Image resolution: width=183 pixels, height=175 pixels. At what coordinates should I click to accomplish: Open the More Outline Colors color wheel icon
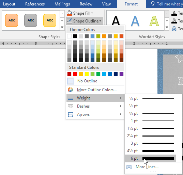70,90
